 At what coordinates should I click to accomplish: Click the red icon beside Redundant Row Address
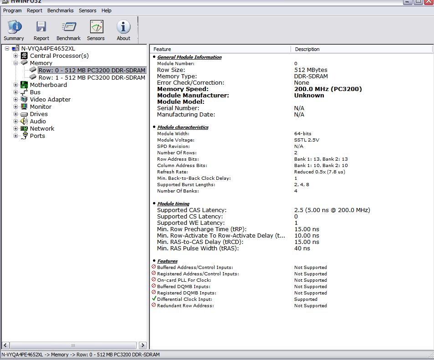pos(154,305)
